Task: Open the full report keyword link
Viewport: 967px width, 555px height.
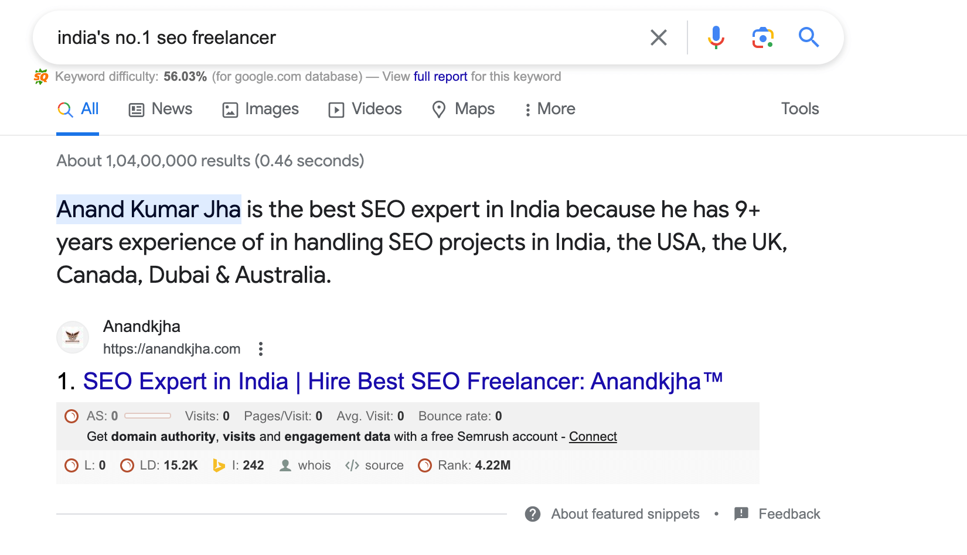Action: [x=440, y=77]
